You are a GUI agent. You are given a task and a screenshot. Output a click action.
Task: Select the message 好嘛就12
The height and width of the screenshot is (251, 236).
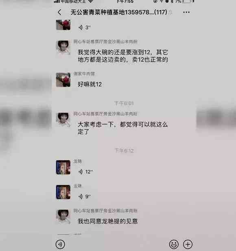[90, 84]
